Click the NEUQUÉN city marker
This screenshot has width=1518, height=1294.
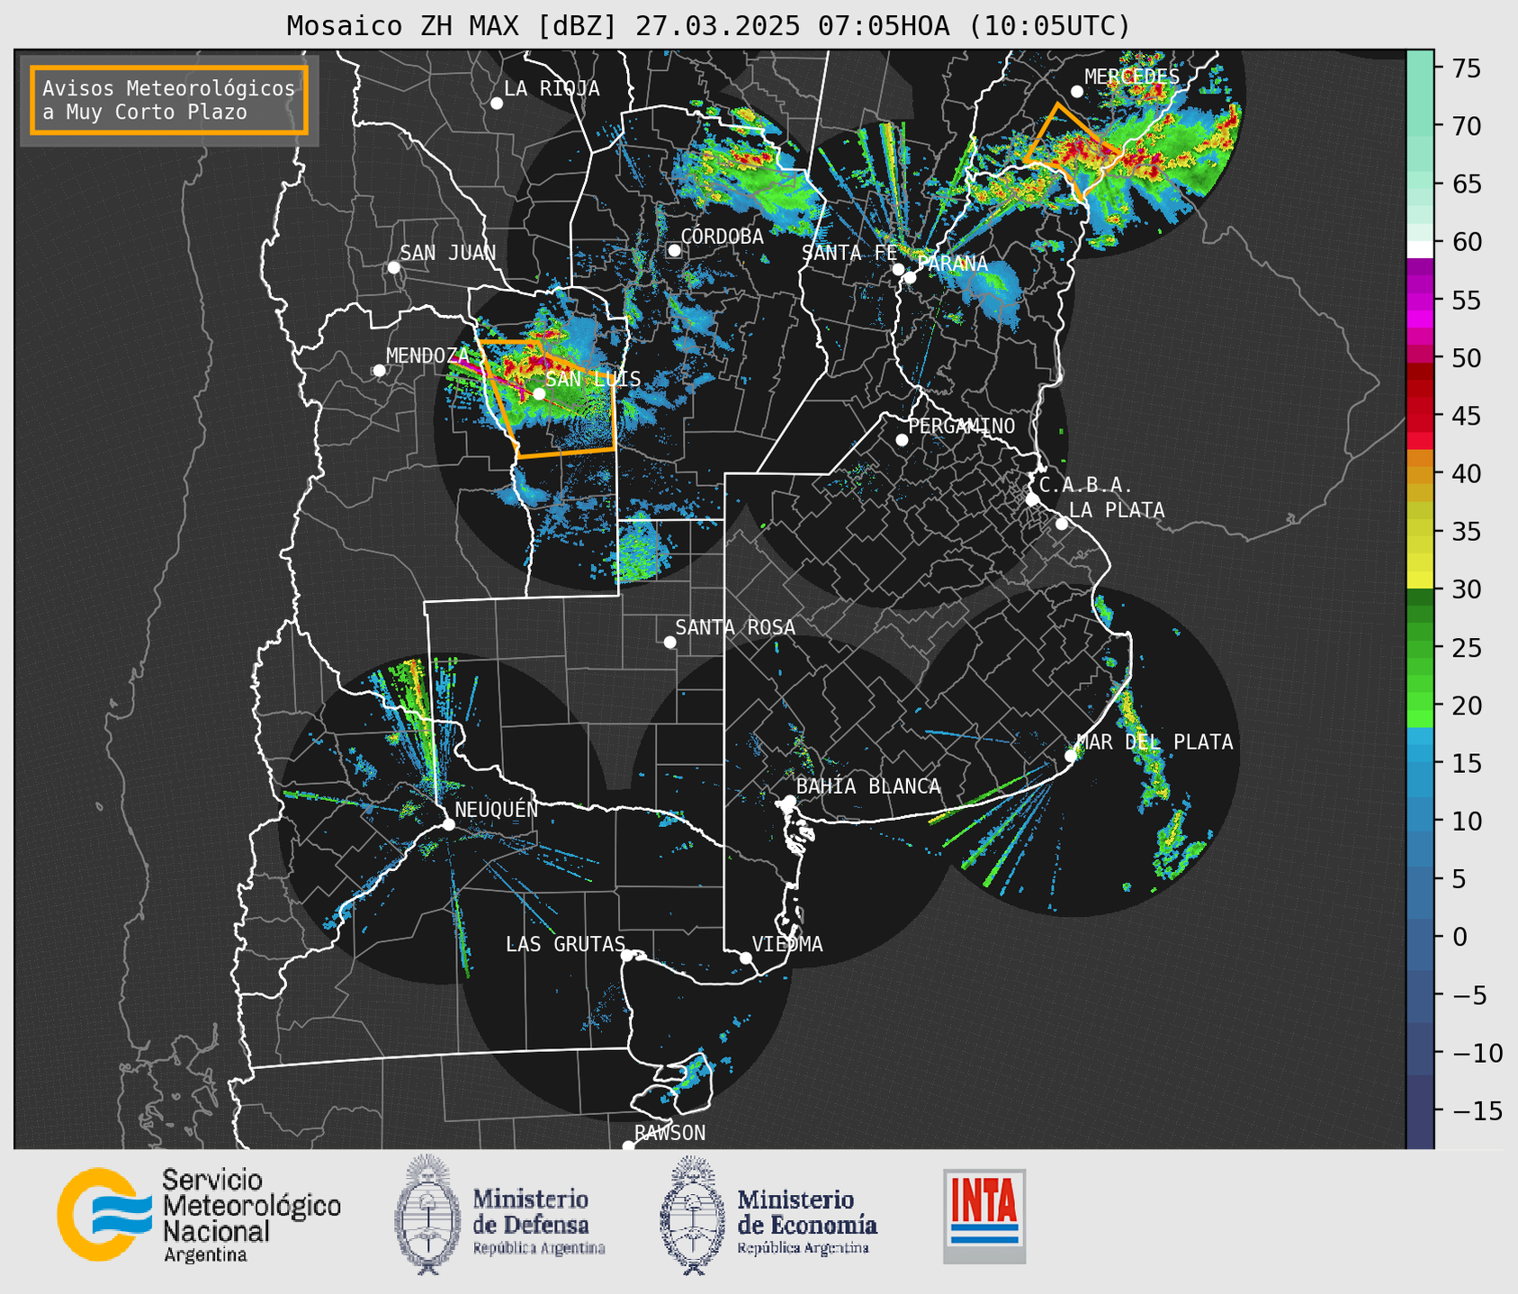point(448,824)
